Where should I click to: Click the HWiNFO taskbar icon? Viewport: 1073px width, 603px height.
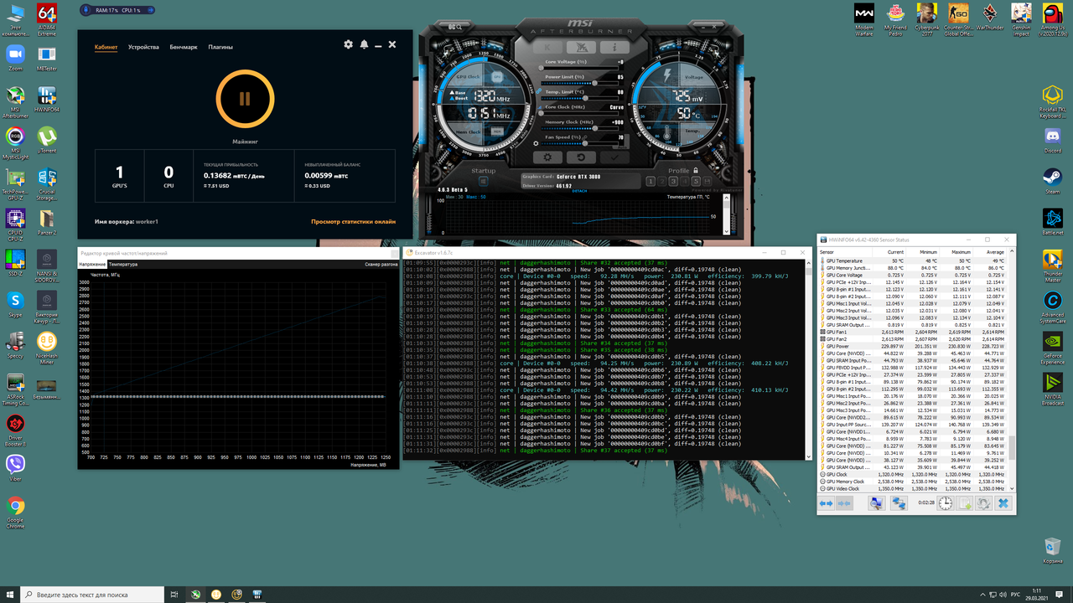pyautogui.click(x=257, y=594)
